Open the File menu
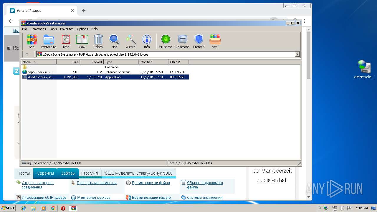Image resolution: width=377 pixels, height=212 pixels. (x=24, y=29)
